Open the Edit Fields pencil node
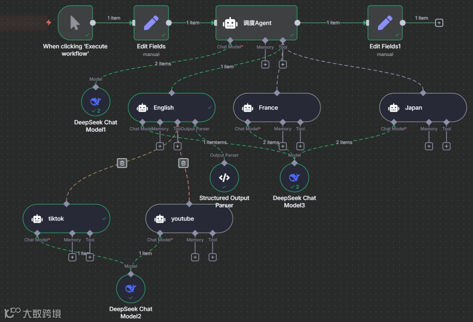Screen dimensions: 473x322 coord(151,23)
